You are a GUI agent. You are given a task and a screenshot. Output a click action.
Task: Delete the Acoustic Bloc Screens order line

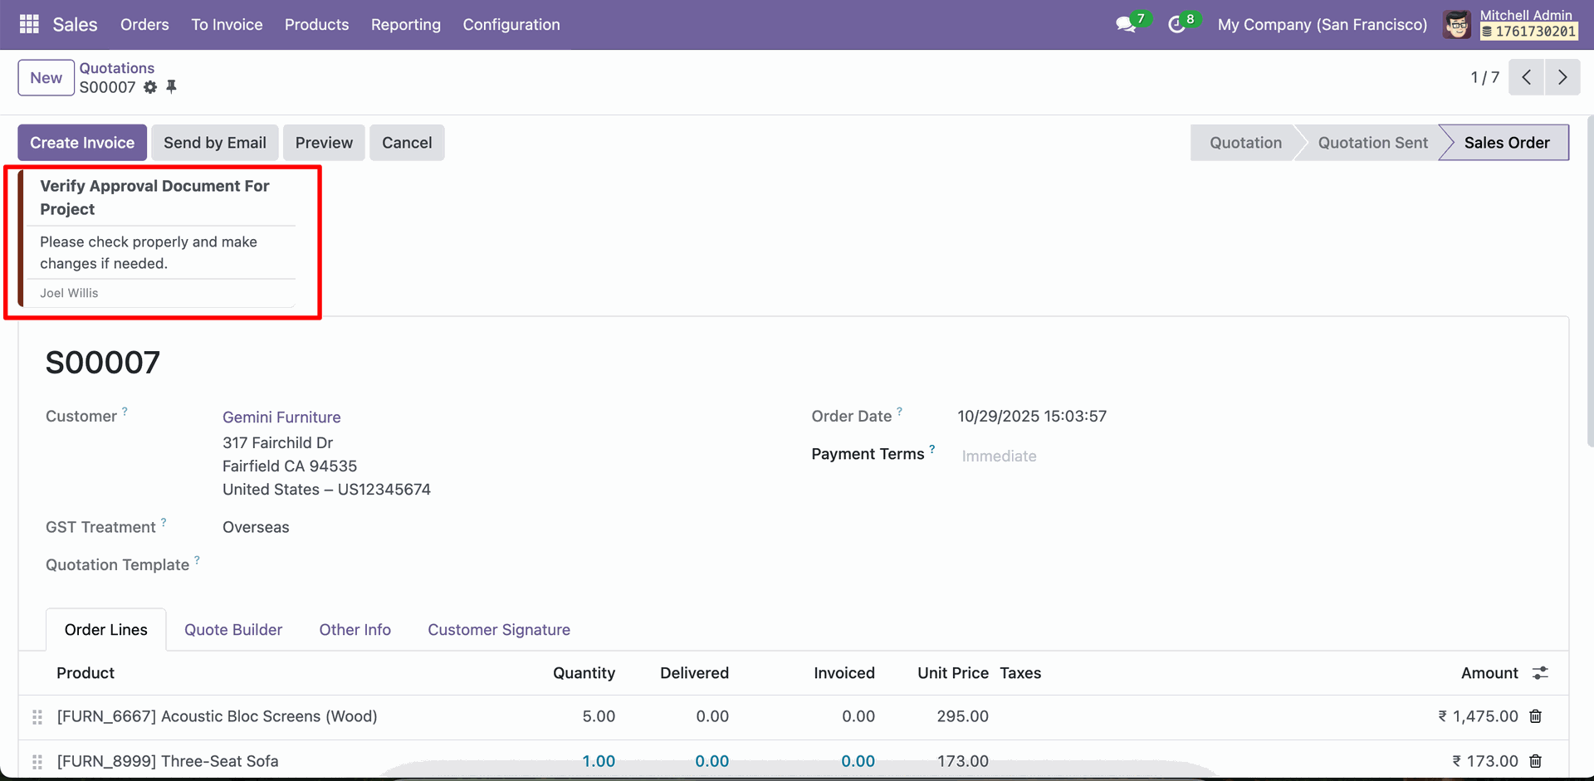(x=1536, y=716)
